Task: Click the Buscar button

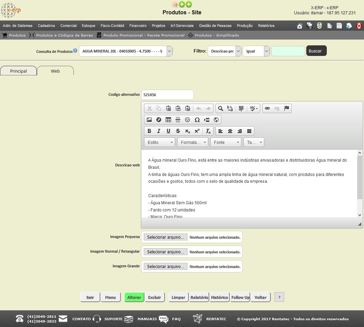Action: pos(316,51)
